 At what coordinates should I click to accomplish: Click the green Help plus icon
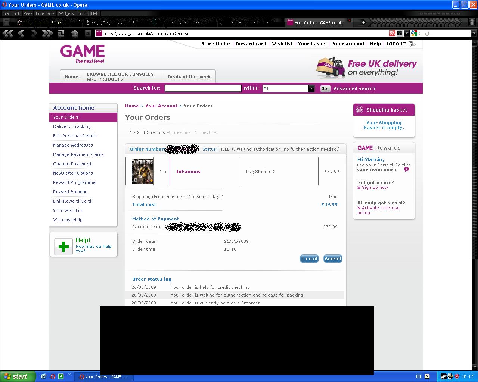point(63,247)
